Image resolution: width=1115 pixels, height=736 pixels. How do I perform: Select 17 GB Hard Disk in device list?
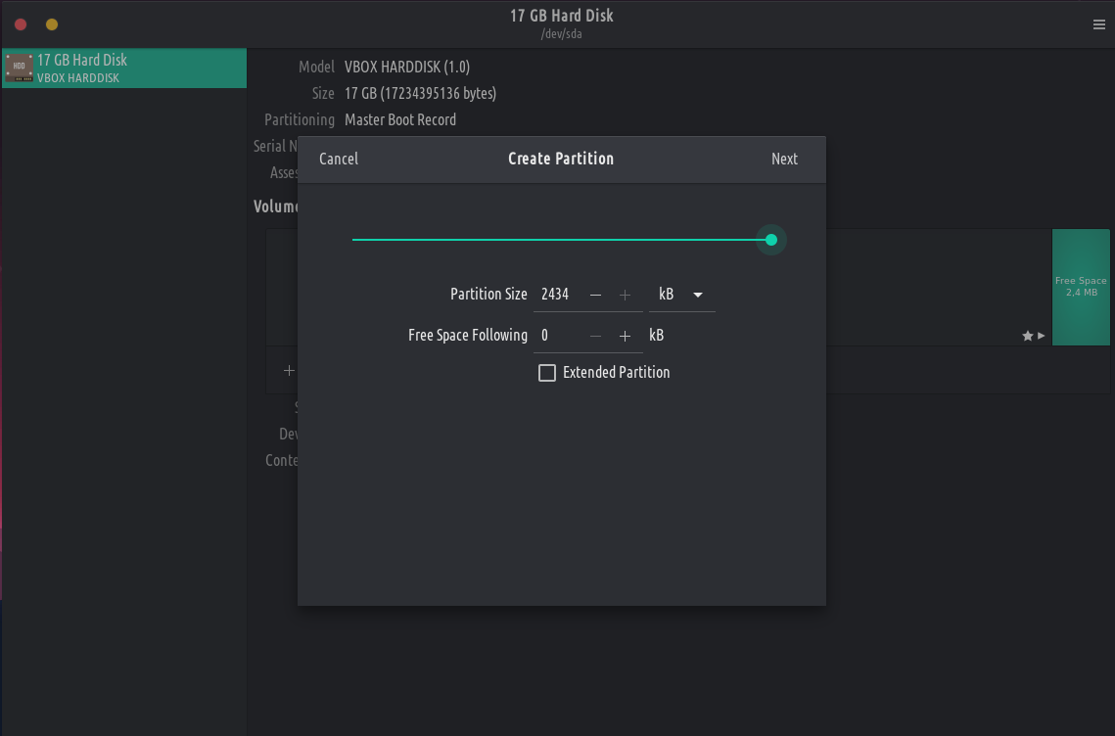click(x=123, y=69)
